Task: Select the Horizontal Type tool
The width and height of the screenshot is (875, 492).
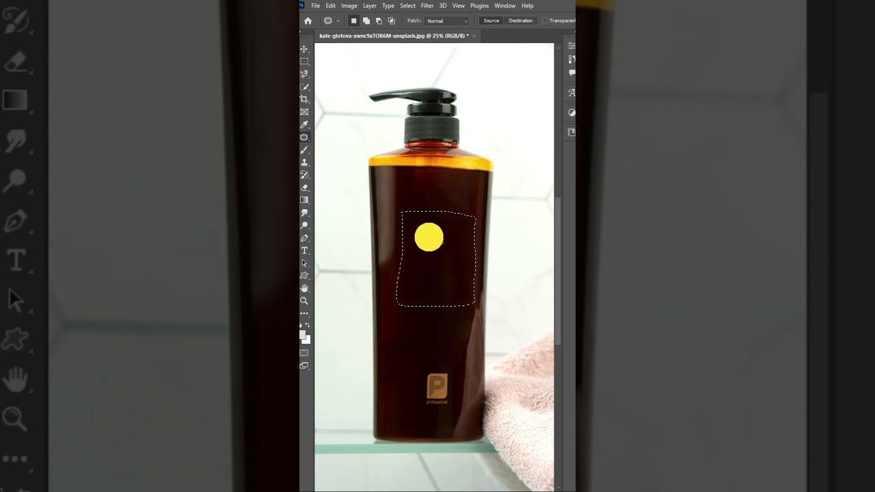Action: (304, 251)
